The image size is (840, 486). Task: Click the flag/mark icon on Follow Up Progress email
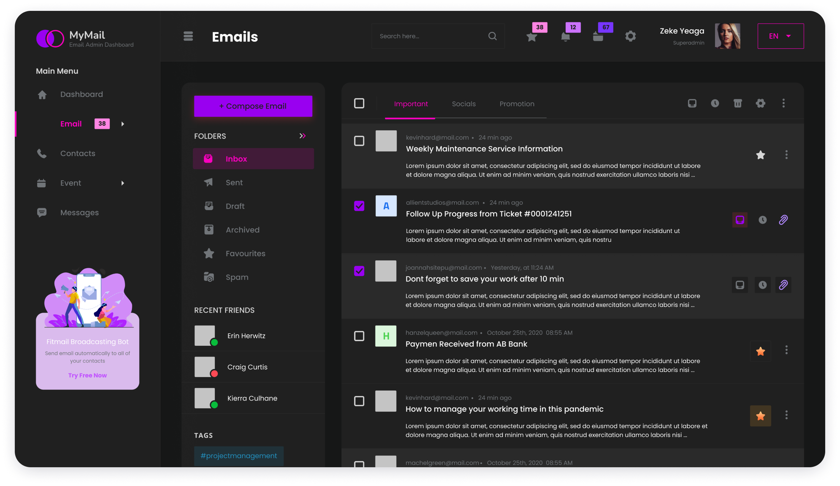(x=740, y=220)
